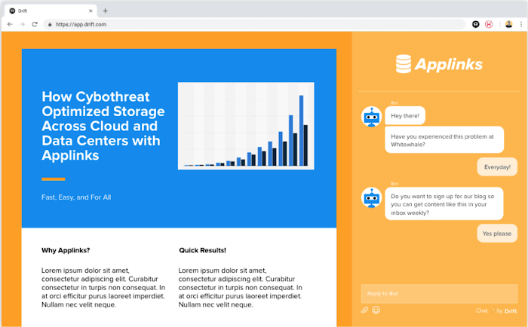Click the Everyday! reply bubble
The width and height of the screenshot is (528, 327).
coord(497,167)
